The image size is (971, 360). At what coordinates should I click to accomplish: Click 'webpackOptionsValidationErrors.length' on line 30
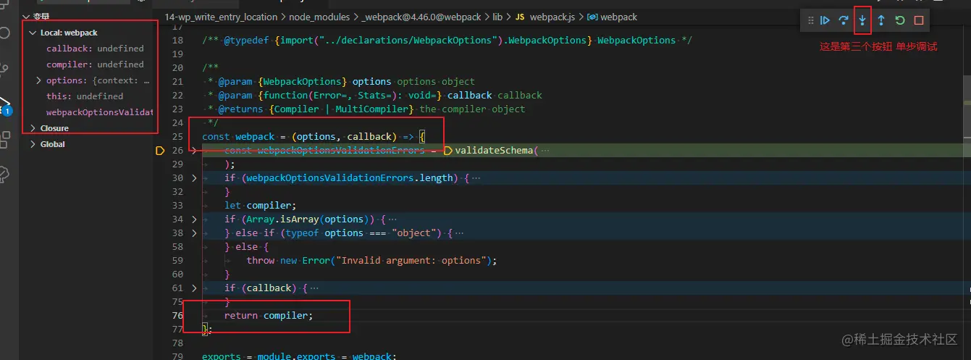point(350,178)
